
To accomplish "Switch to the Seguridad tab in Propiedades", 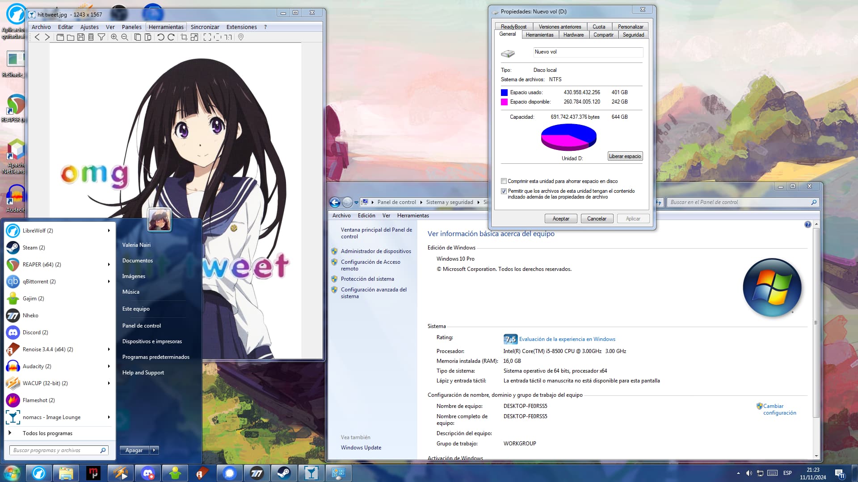I will pyautogui.click(x=633, y=35).
